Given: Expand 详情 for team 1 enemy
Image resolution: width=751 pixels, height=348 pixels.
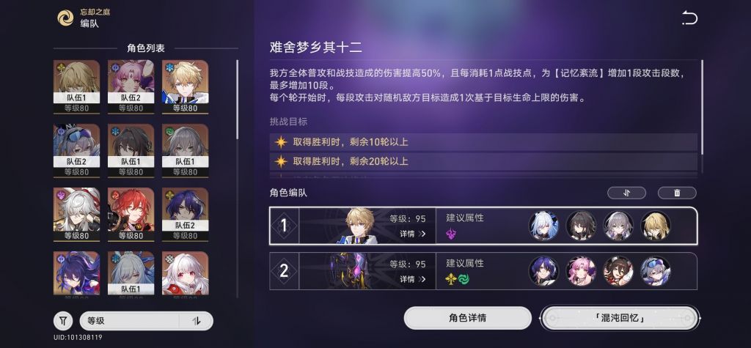Looking at the screenshot, I should (412, 234).
